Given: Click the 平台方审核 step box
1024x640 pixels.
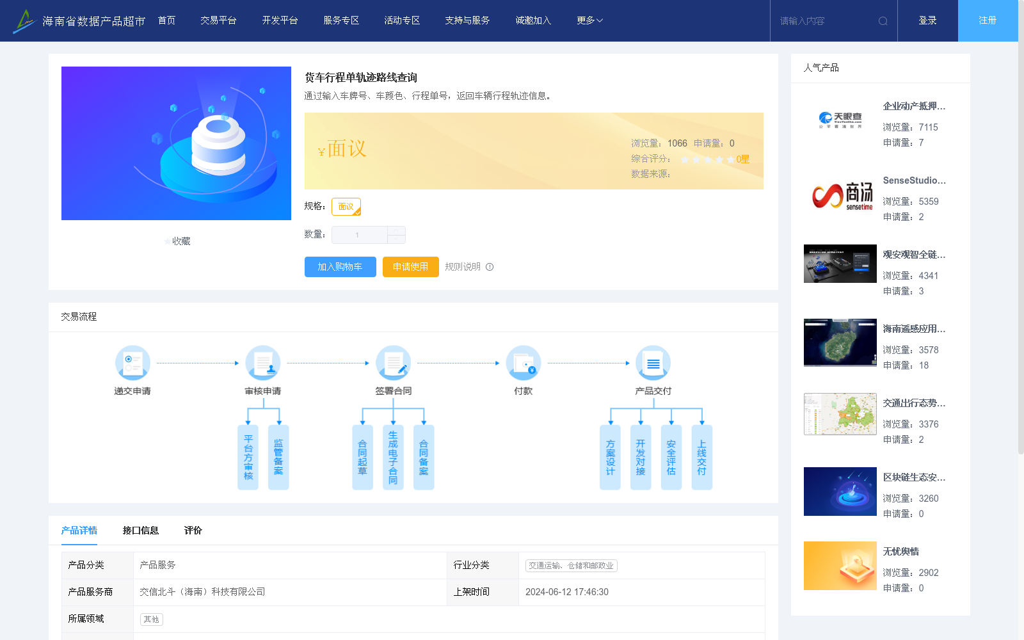Looking at the screenshot, I should 248,457.
